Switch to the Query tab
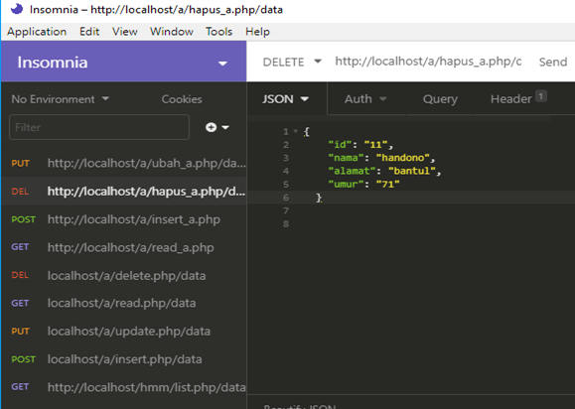Screen dimensions: 575x409 tap(440, 99)
